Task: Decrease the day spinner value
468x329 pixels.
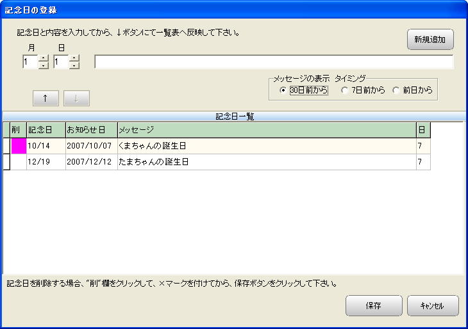Action: point(74,65)
